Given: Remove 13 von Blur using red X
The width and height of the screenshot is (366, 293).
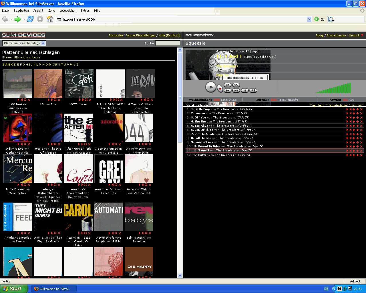Looking at the screenshot, I should tap(59, 100).
